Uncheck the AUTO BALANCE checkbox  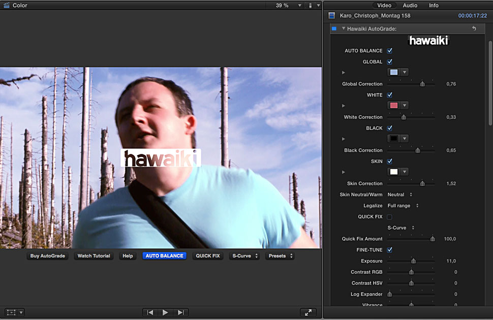[x=390, y=51]
